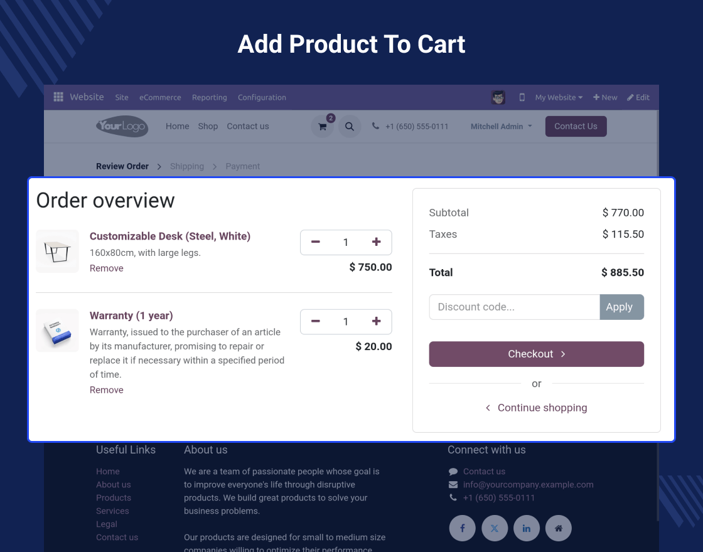Click the New button in top bar
The width and height of the screenshot is (703, 552).
tap(605, 97)
